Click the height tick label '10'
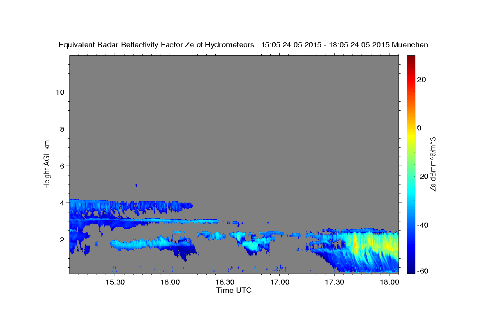This screenshot has height=328, width=493. coord(60,92)
